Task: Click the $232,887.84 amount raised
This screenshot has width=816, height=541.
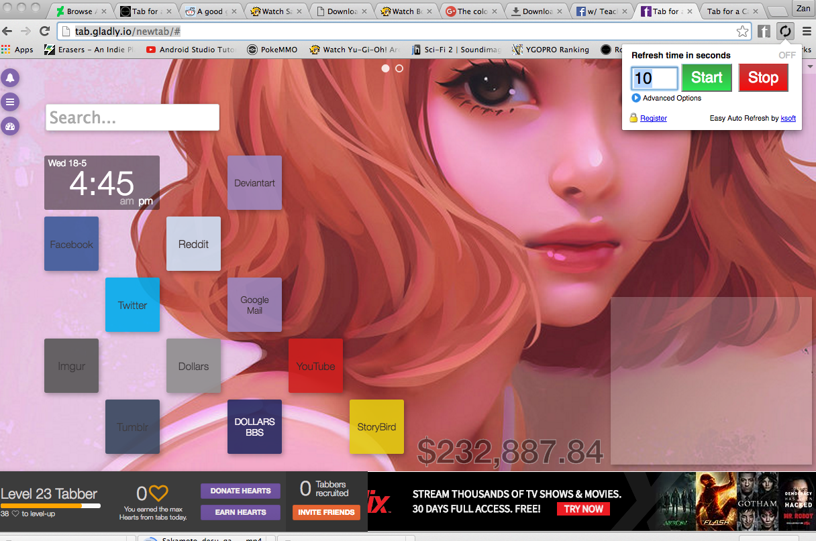Action: tap(510, 452)
